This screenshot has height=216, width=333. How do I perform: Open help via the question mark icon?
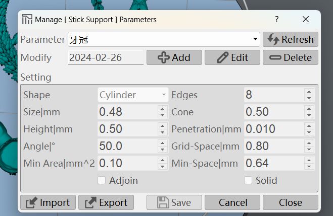pyautogui.click(x=276, y=19)
